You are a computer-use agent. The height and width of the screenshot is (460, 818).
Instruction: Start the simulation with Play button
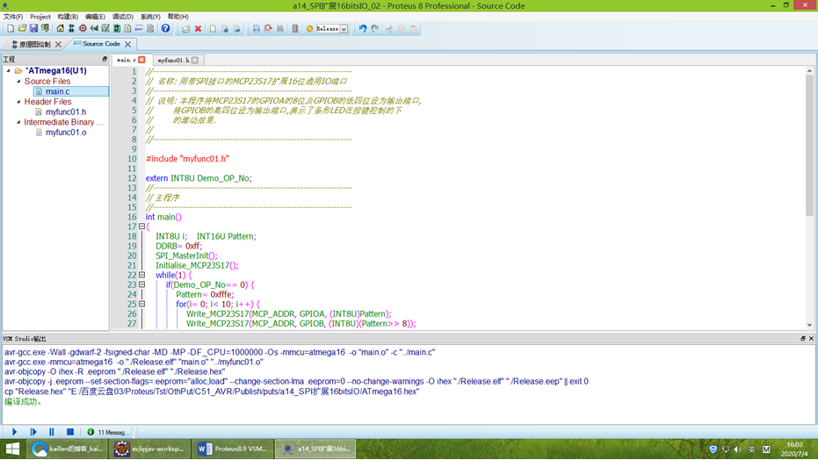click(15, 432)
